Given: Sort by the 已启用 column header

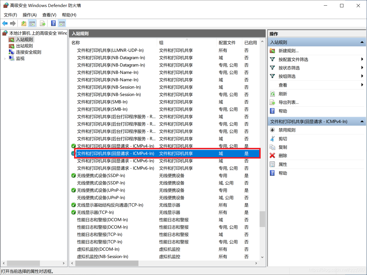Looking at the screenshot, I should tap(251, 43).
